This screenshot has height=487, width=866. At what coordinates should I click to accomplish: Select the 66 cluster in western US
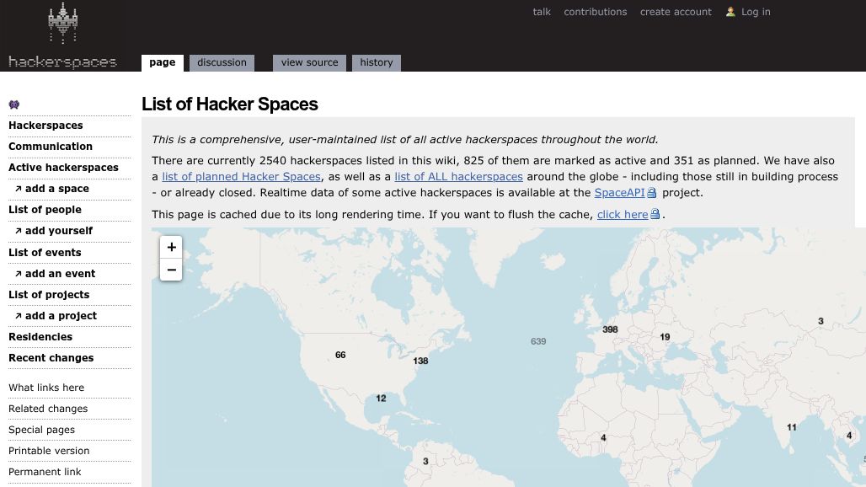click(x=340, y=355)
